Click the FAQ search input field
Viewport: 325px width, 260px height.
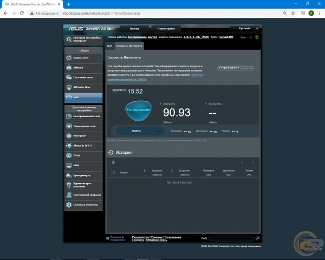coord(231,238)
